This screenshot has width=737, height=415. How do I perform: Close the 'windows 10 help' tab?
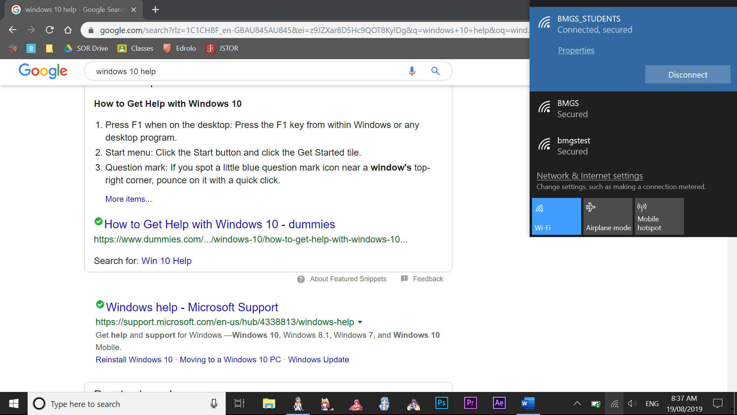[134, 10]
